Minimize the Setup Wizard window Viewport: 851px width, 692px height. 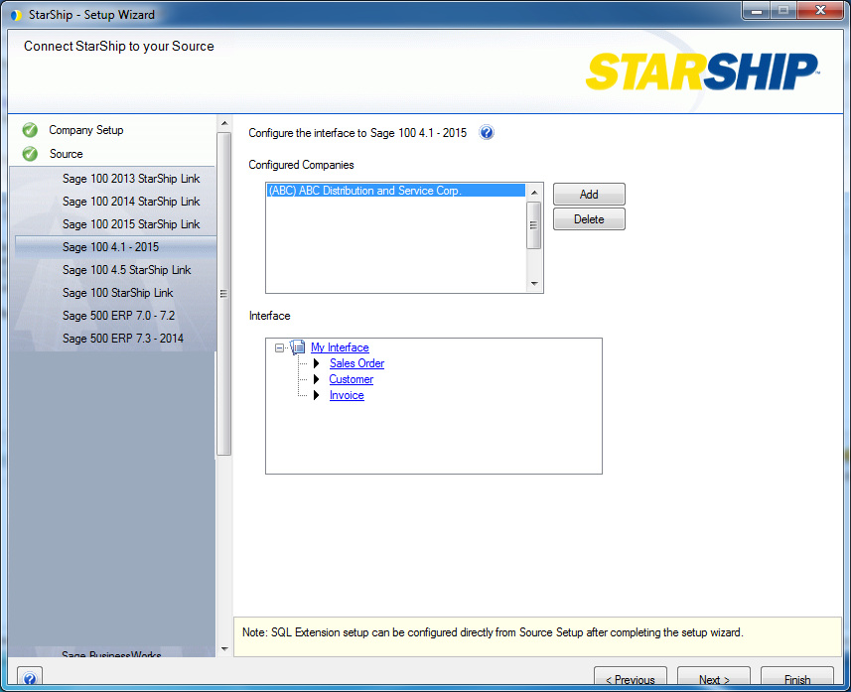click(x=757, y=10)
